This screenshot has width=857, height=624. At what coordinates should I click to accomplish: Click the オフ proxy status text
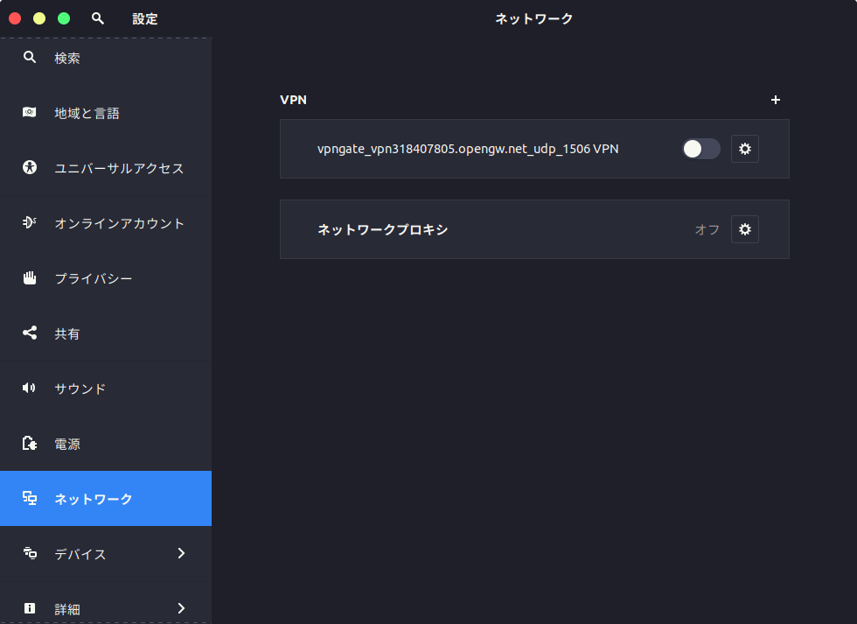[707, 229]
